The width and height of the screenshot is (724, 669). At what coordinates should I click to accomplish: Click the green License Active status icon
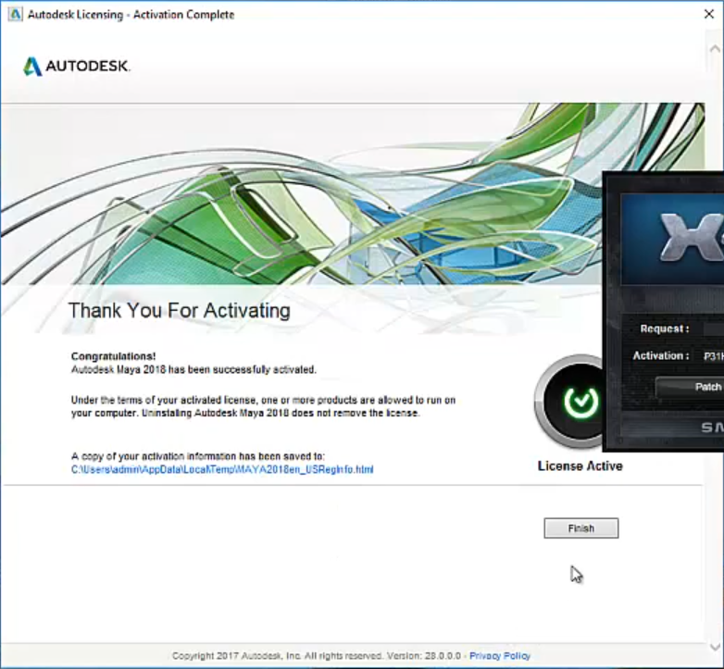pos(580,402)
